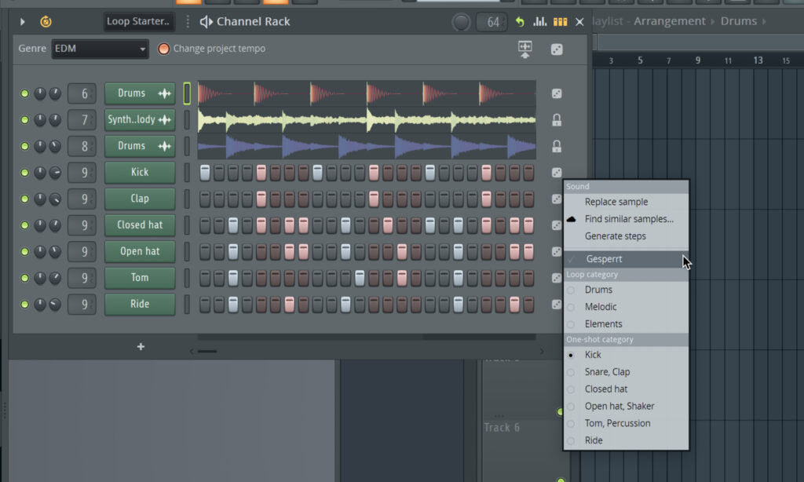Click the green undo arrow icon

(520, 21)
